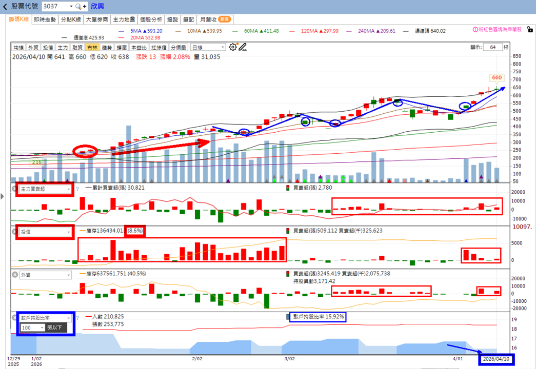This screenshot has width=536, height=369.
Task: Click the magnifier search icon next to 3037
Action: [78, 7]
